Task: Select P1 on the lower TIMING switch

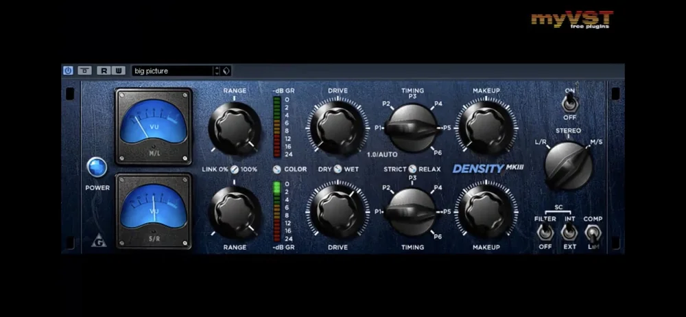Action: click(379, 212)
